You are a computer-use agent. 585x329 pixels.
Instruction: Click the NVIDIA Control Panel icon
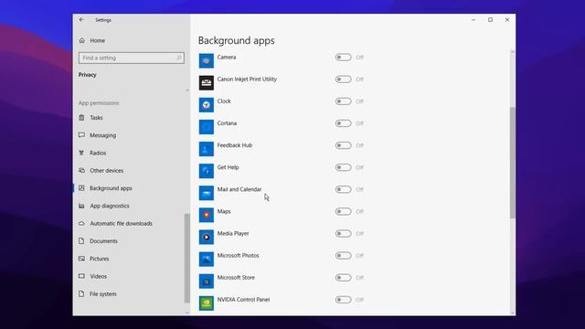tap(207, 302)
